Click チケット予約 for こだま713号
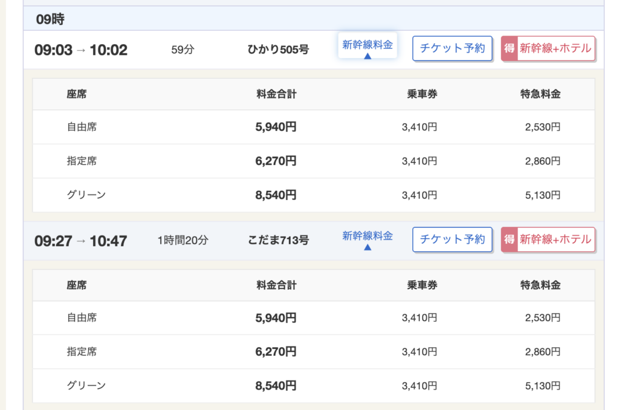Image resolution: width=619 pixels, height=410 pixels. coord(452,239)
